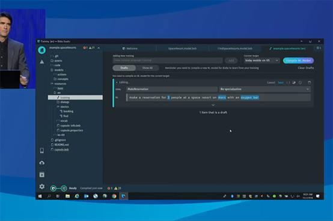Screen dimensions: 333x221
Task: Open File Explorer from the taskbar
Action: click(67, 196)
